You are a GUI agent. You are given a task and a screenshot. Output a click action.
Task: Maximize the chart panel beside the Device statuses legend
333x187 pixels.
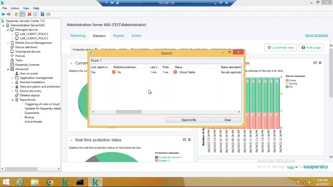315,63
